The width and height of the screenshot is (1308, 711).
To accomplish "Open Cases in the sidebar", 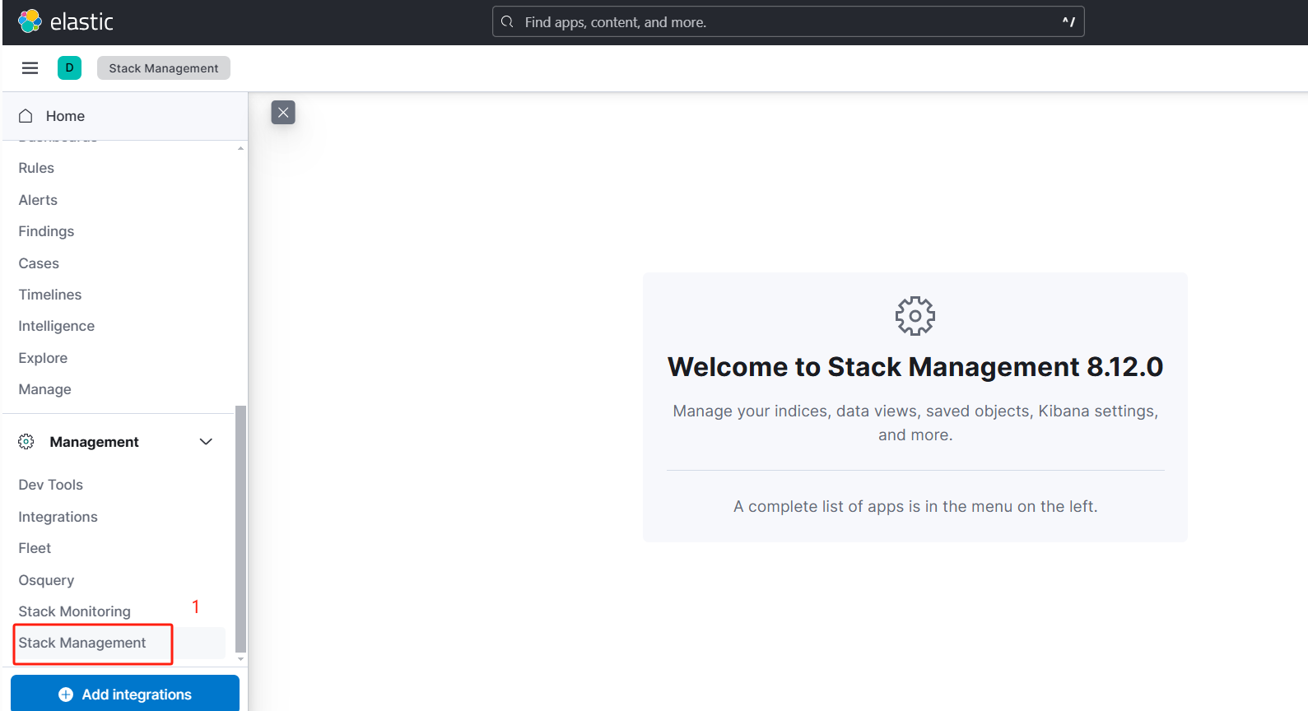I will click(x=39, y=263).
